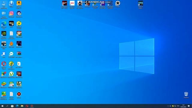Screen dimensions: 192x108
Task: Open the Windows Start menu
Action: tap(2, 106)
